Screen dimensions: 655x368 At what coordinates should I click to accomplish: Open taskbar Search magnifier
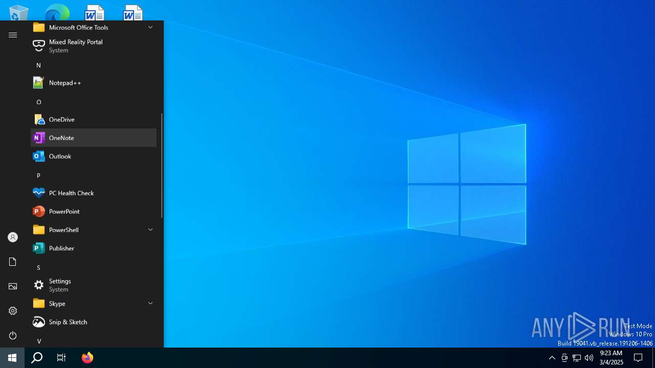tap(37, 358)
